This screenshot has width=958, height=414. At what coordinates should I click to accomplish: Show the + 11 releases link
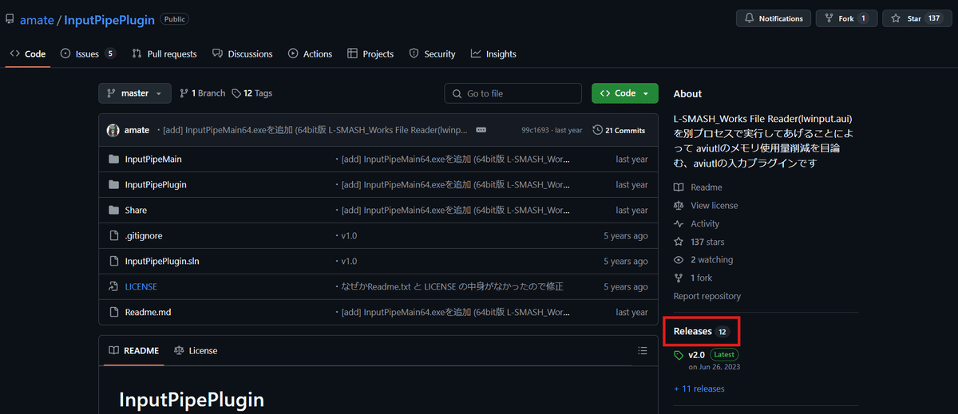tap(699, 389)
